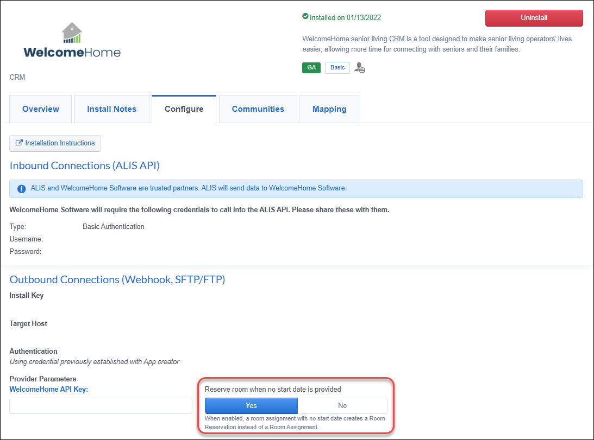Click the 'Type:' label
This screenshot has height=440, width=594.
(x=18, y=227)
